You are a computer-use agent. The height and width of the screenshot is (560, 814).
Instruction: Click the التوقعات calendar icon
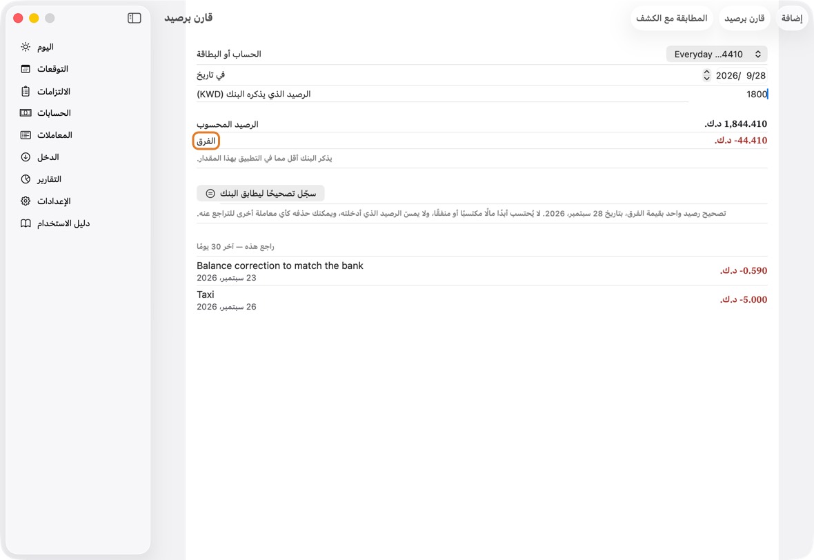click(26, 69)
